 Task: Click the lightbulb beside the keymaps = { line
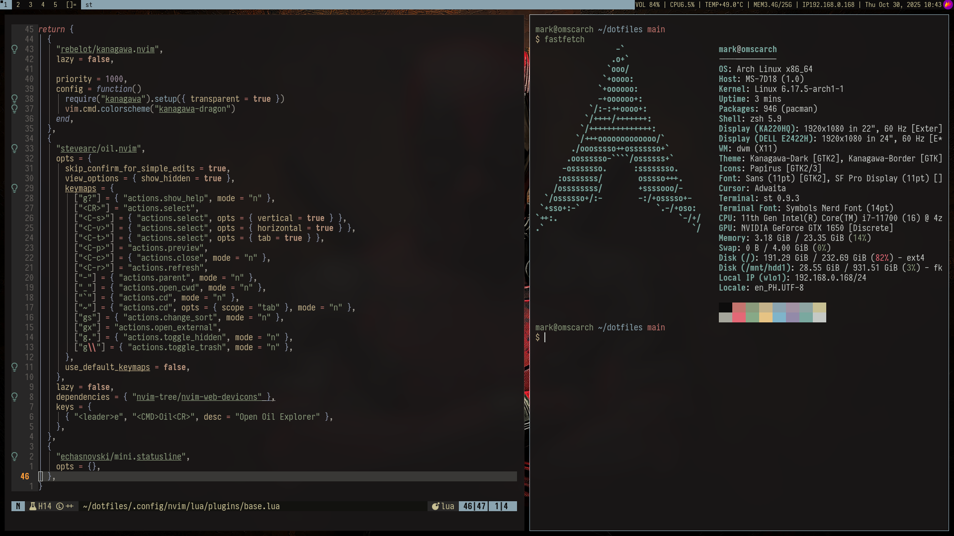pyautogui.click(x=14, y=188)
